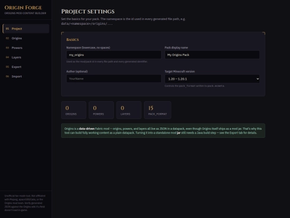The height and width of the screenshot is (218, 290).
Task: Click the Basics section heading
Action: [73, 40]
